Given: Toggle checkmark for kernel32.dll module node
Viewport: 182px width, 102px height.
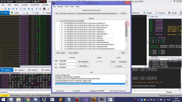Looking at the screenshot, I should tap(59, 21).
